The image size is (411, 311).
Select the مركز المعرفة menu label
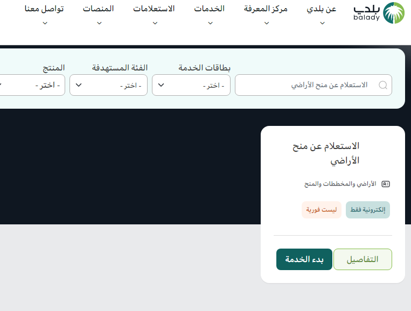[x=266, y=9]
